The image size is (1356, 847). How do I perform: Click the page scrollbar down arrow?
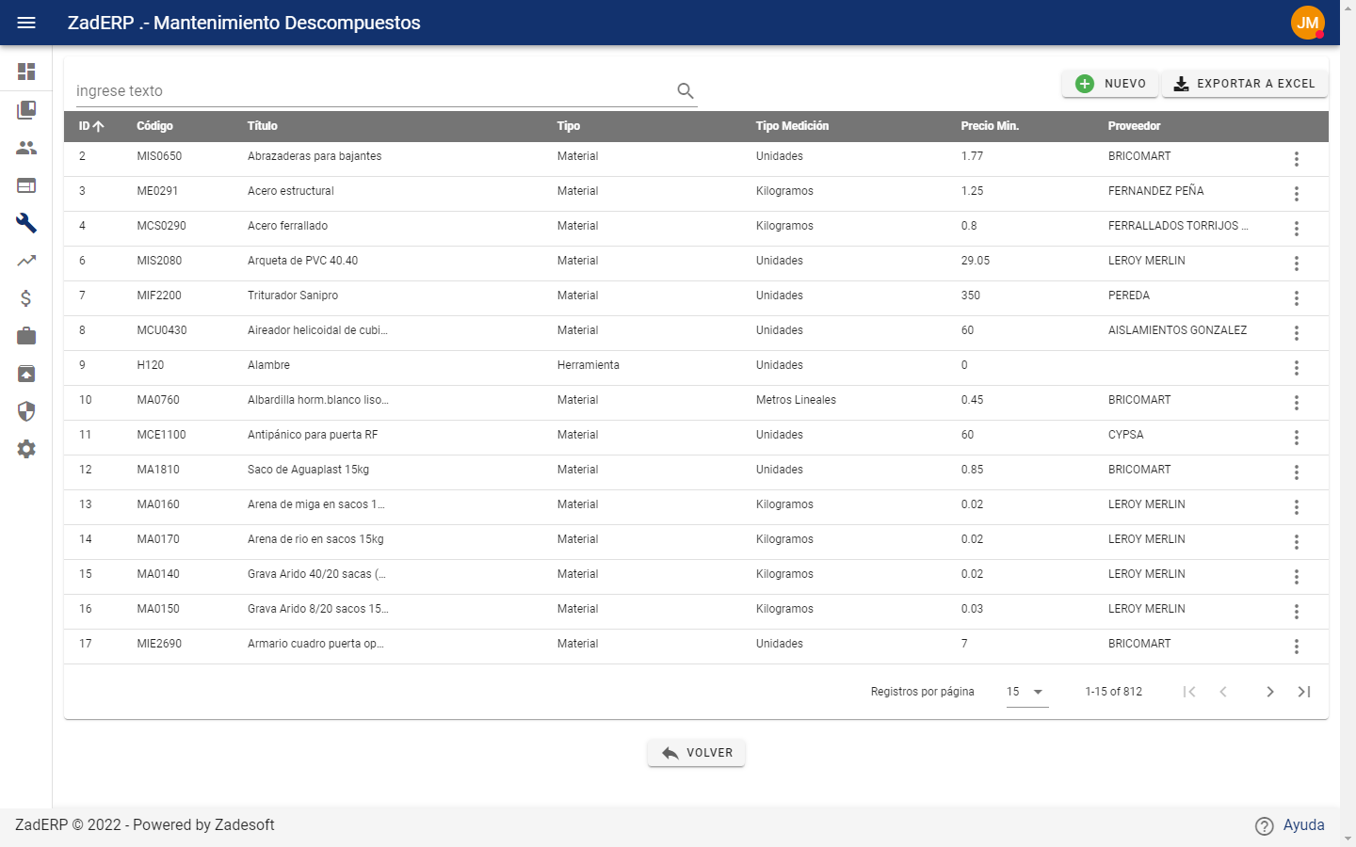tap(1348, 838)
